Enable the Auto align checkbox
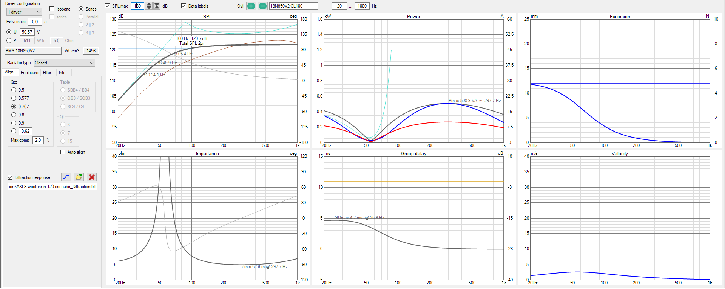The width and height of the screenshot is (725, 289). pyautogui.click(x=63, y=152)
